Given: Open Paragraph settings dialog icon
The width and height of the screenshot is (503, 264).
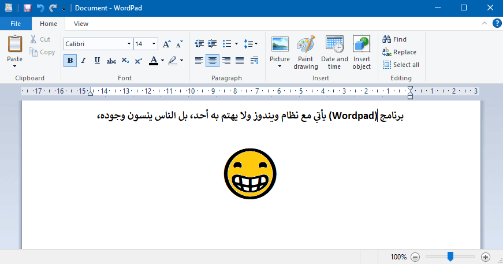Looking at the screenshot, I should pos(254,61).
